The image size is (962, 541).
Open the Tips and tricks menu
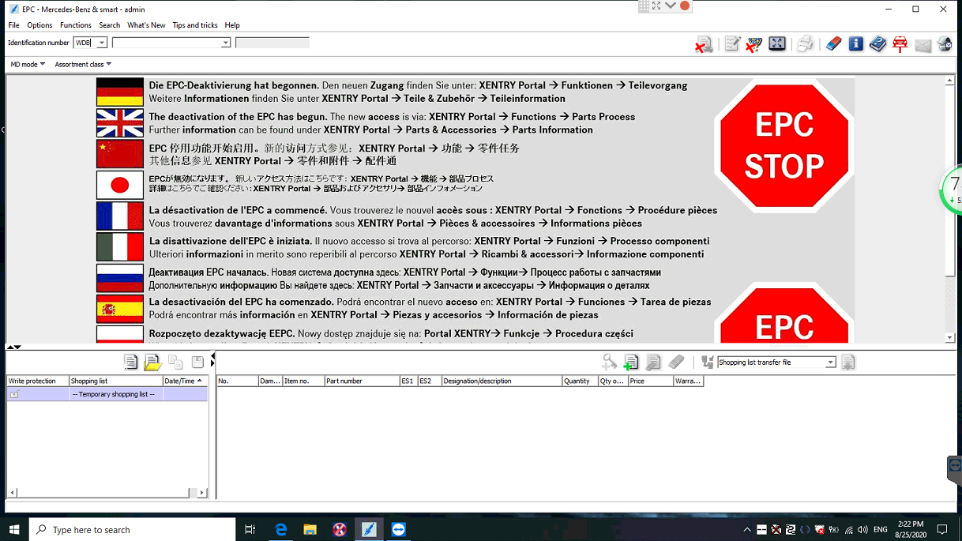click(194, 25)
